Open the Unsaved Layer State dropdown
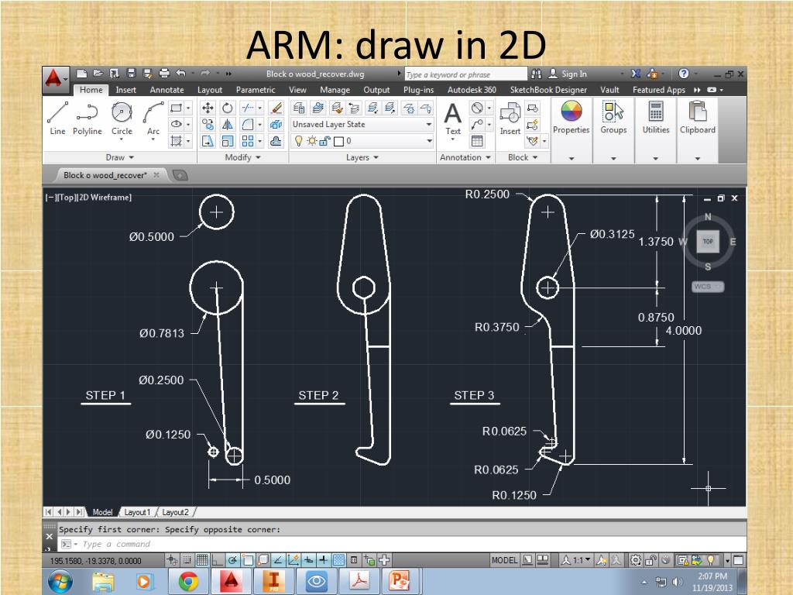This screenshot has height=595, width=793. click(x=362, y=125)
